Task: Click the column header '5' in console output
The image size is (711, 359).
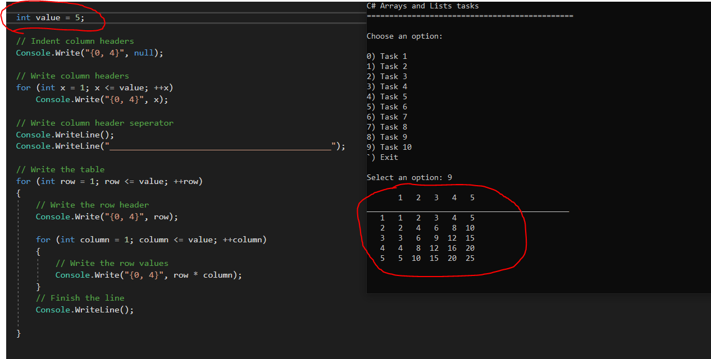Action: coord(472,197)
